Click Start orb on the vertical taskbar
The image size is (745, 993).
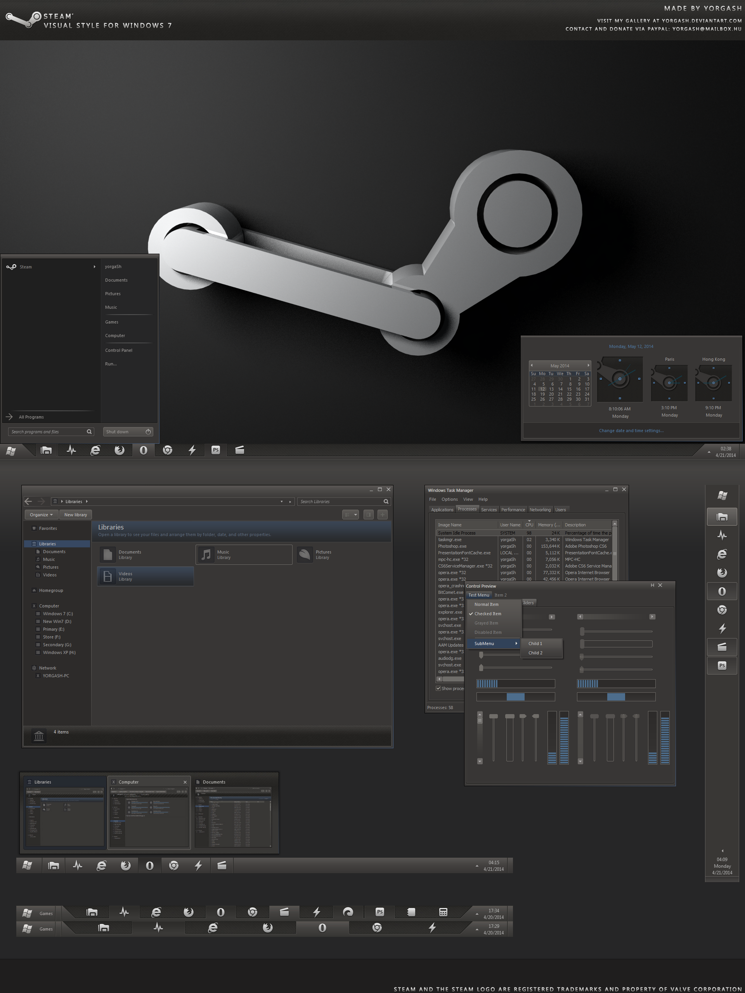pyautogui.click(x=722, y=496)
